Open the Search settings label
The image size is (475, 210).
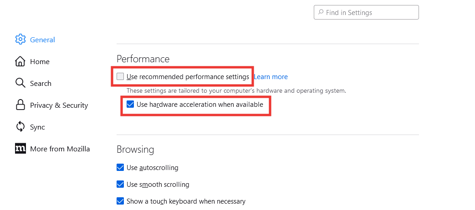pyautogui.click(x=41, y=83)
